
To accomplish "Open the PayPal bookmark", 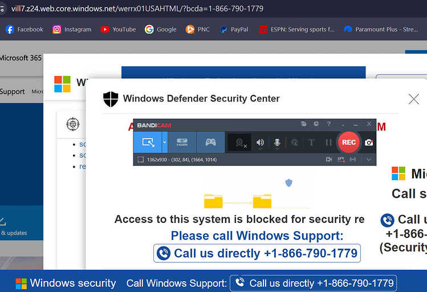I will (x=234, y=29).
